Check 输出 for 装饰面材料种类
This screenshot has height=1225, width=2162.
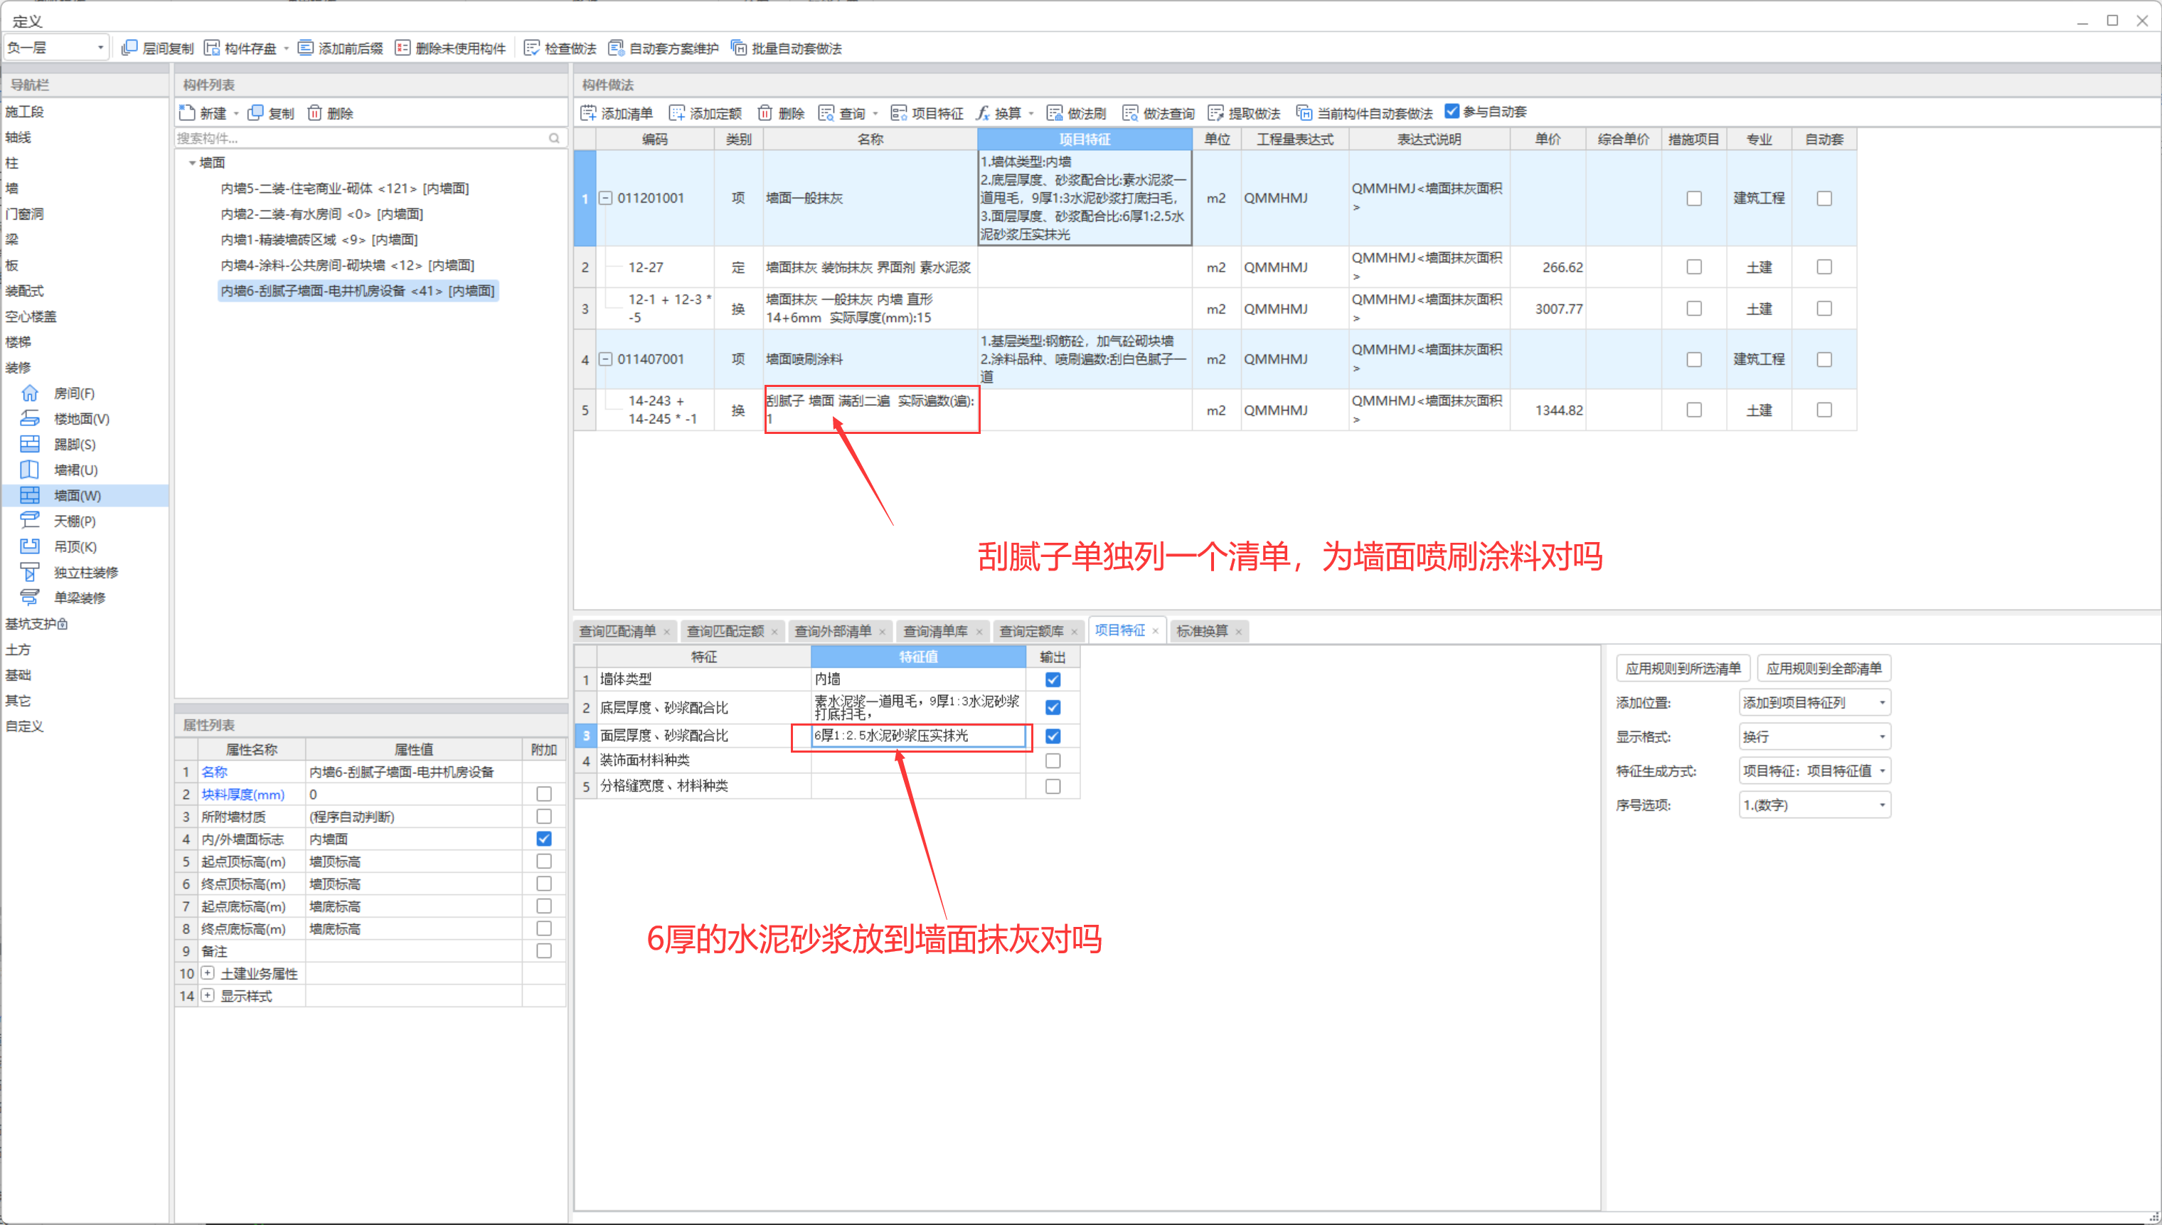click(x=1052, y=760)
